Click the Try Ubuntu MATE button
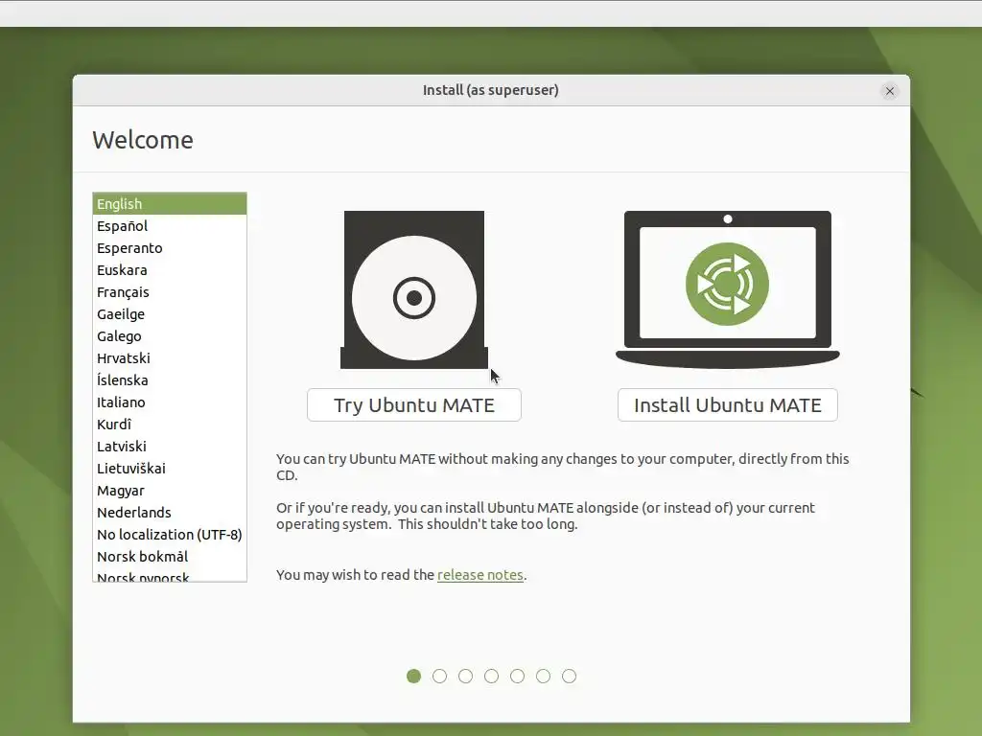This screenshot has height=736, width=982. [x=414, y=405]
